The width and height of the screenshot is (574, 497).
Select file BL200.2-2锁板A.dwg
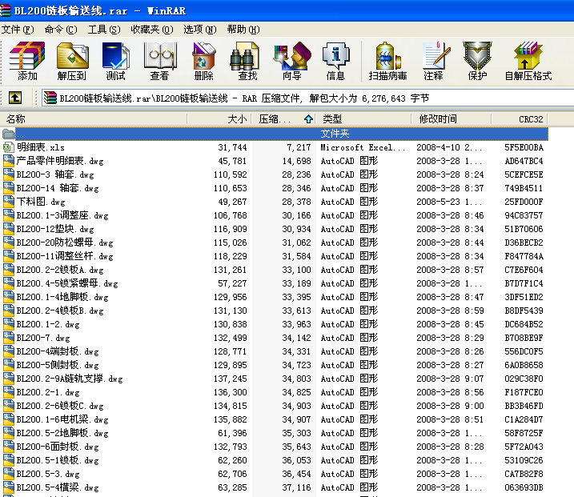pos(60,270)
